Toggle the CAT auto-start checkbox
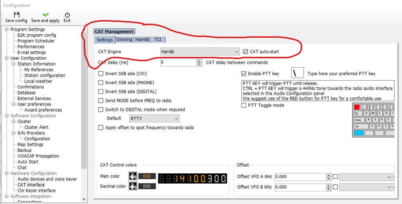Viewport: 402px width, 204px height. tap(245, 51)
